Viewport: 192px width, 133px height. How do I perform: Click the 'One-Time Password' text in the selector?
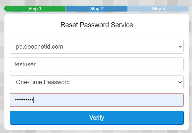tap(43, 82)
